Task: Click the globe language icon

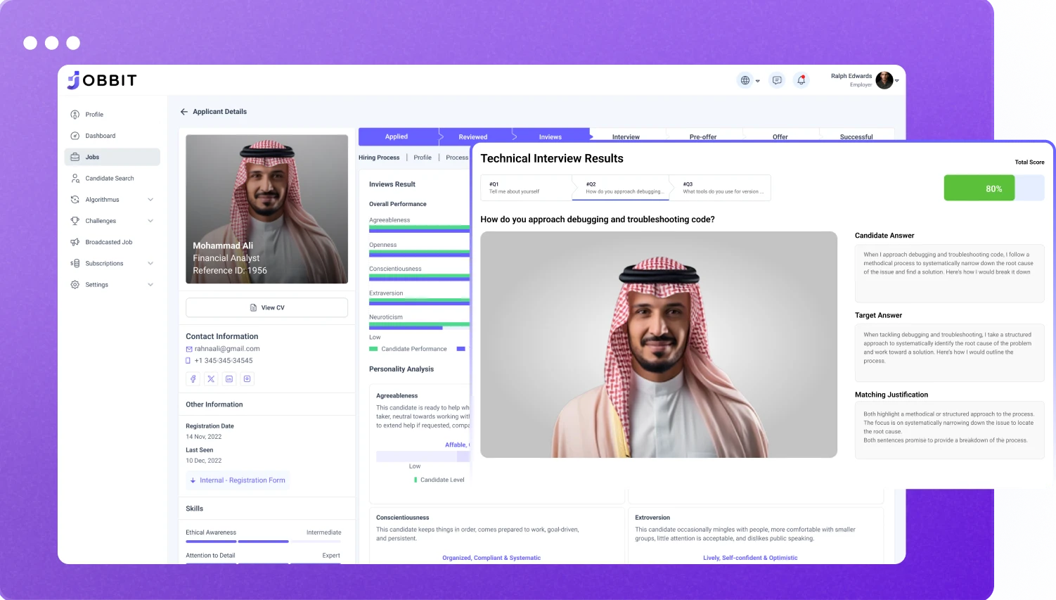Action: coord(745,80)
